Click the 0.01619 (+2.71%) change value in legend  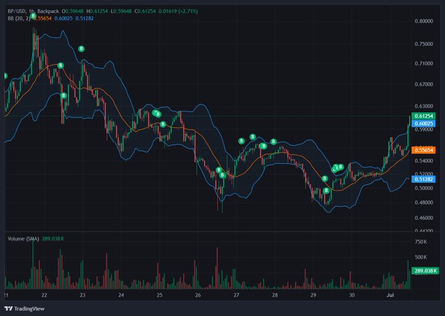pyautogui.click(x=178, y=11)
